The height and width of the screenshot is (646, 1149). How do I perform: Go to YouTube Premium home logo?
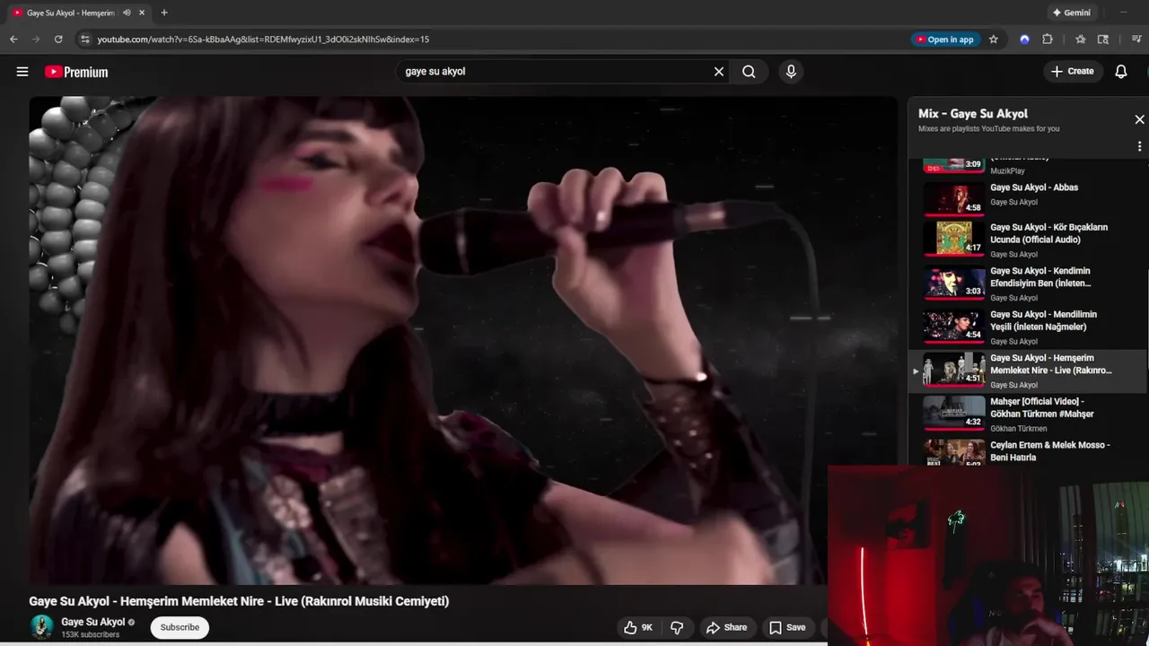coord(76,72)
